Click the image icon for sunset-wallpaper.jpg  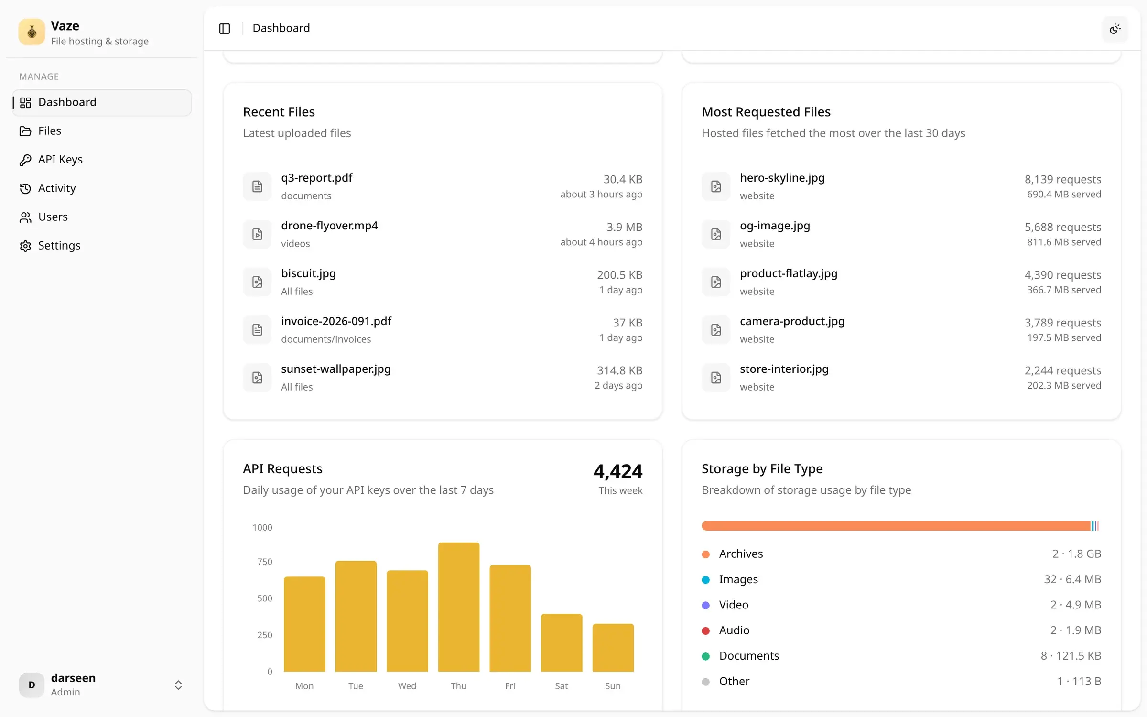coord(257,378)
